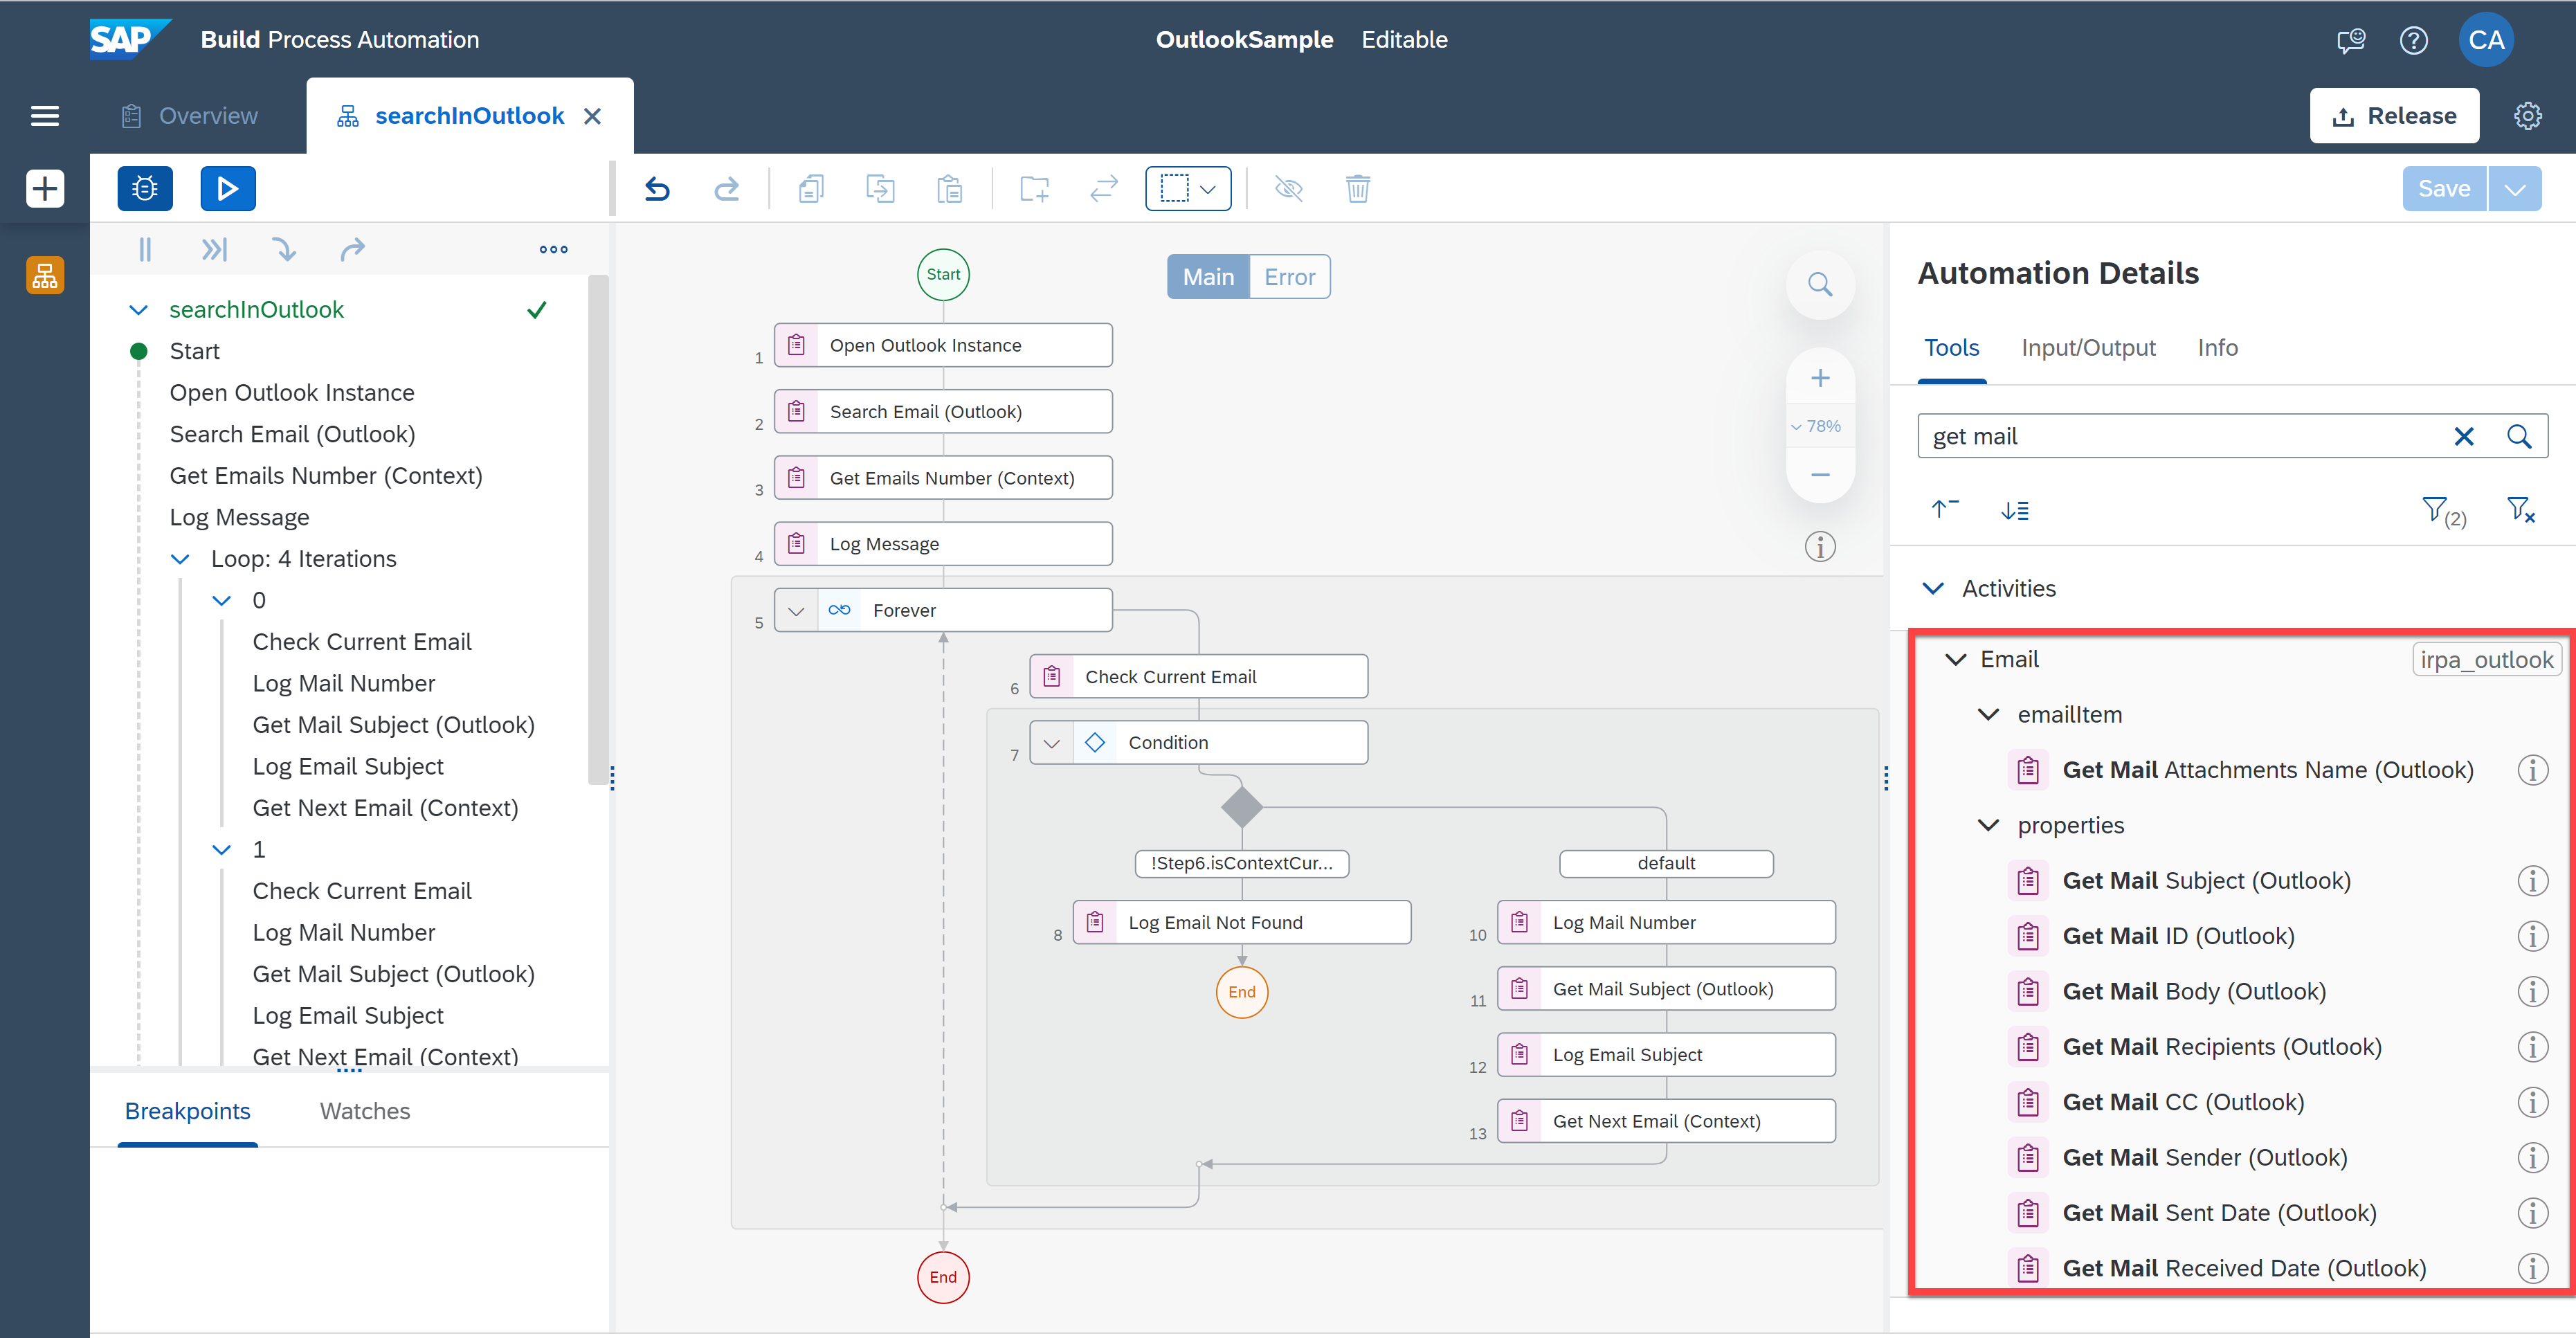Open the help question mark icon
Screen dimensions: 2576x1338
(2413, 40)
